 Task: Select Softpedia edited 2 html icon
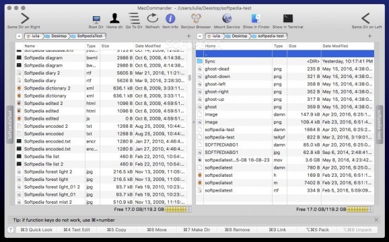(19, 104)
